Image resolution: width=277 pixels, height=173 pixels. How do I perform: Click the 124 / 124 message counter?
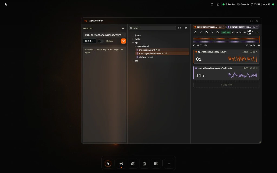coord(250,32)
